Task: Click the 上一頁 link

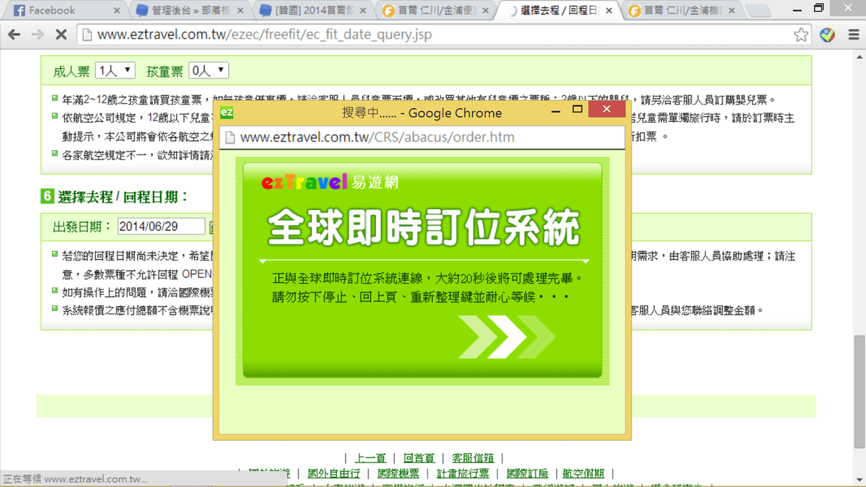Action: (370, 458)
